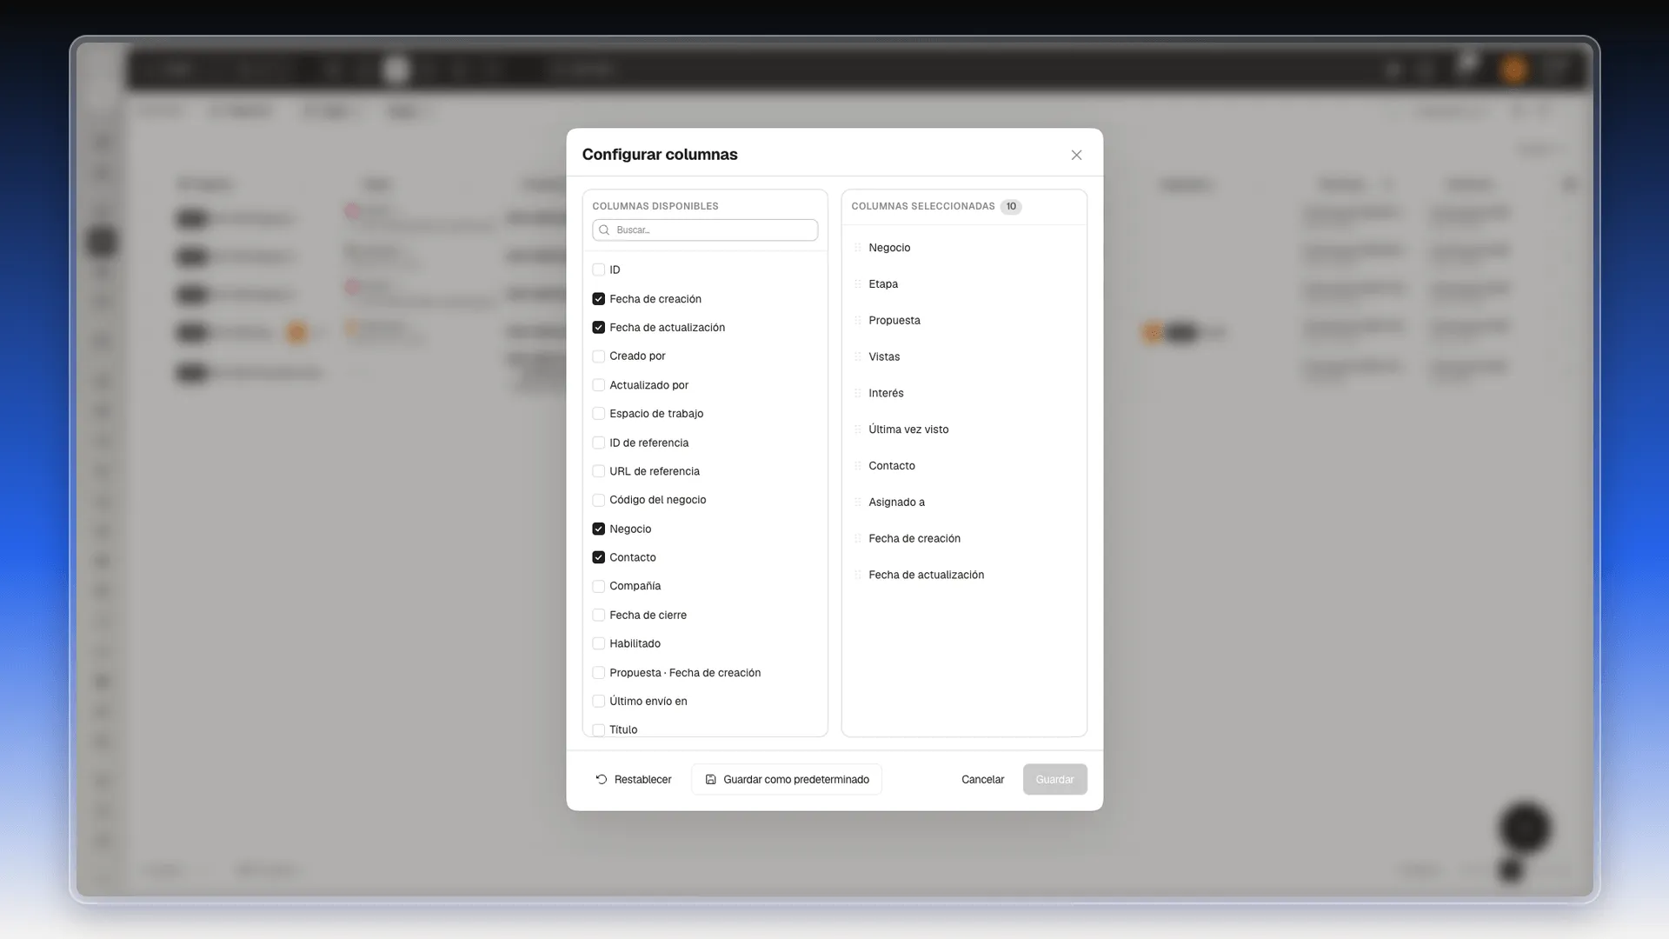Uncheck Fecha de actualización checkbox
Image resolution: width=1669 pixels, height=939 pixels.
598,327
